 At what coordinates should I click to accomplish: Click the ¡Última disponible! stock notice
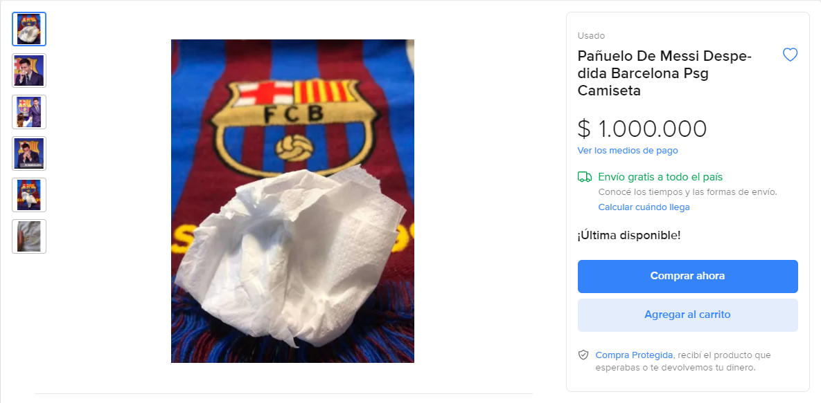(629, 235)
